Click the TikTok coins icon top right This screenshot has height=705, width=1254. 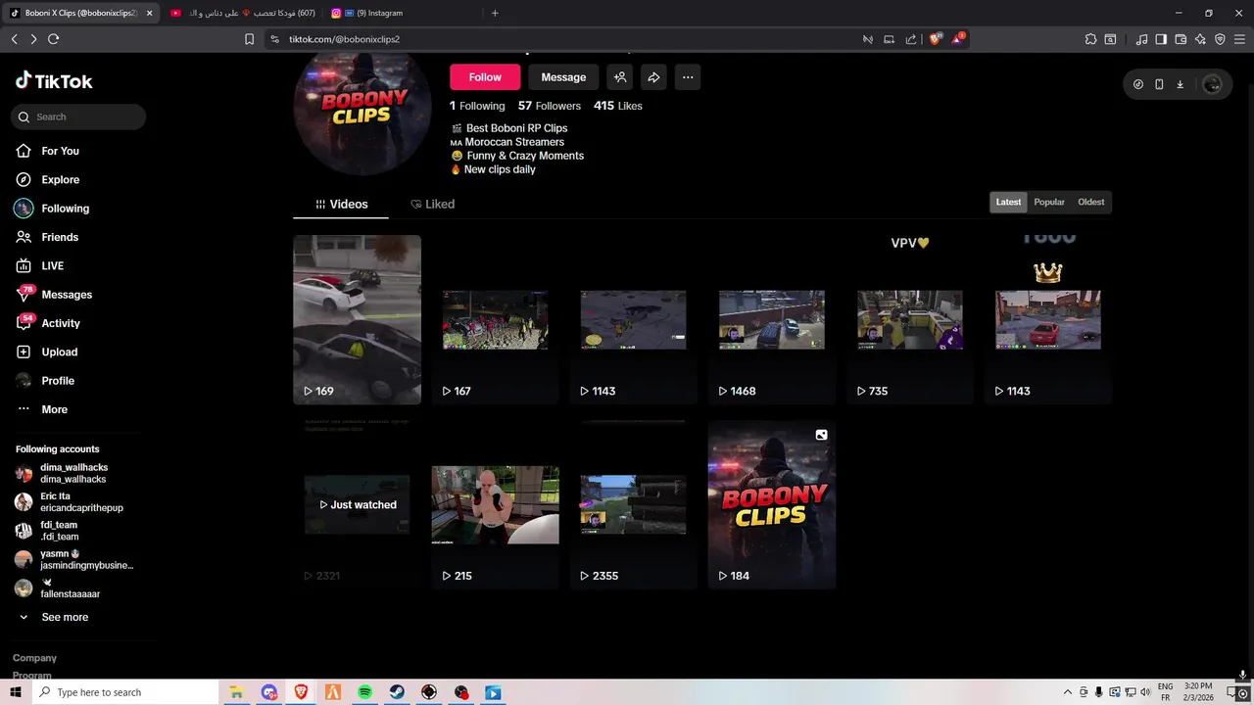1138,84
